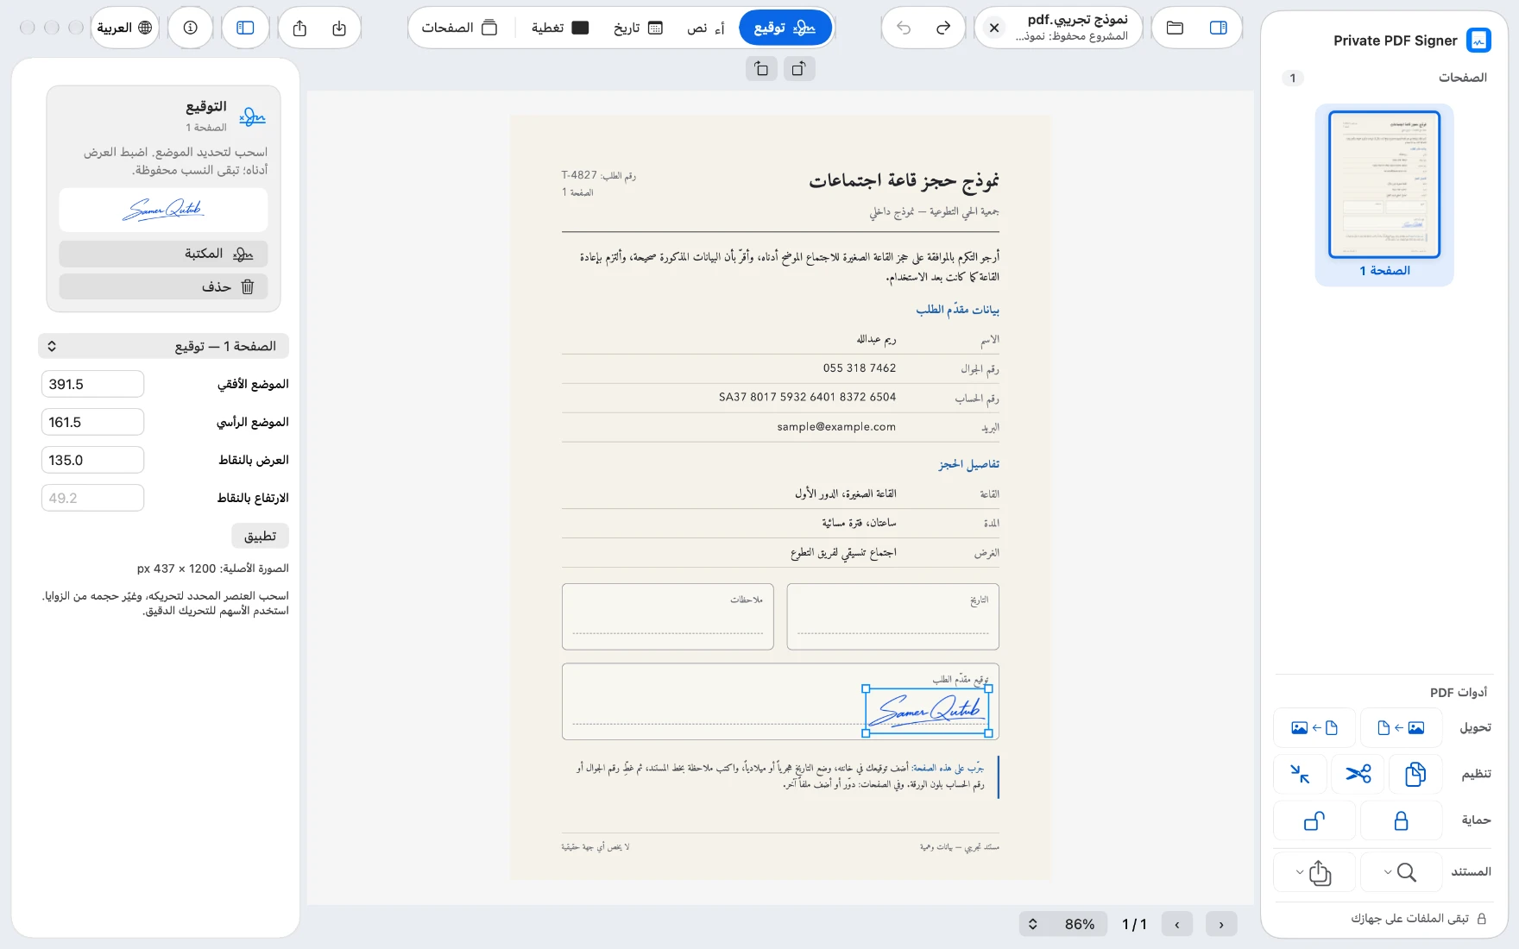
Task: Select the توقيع signature tool
Action: (785, 28)
